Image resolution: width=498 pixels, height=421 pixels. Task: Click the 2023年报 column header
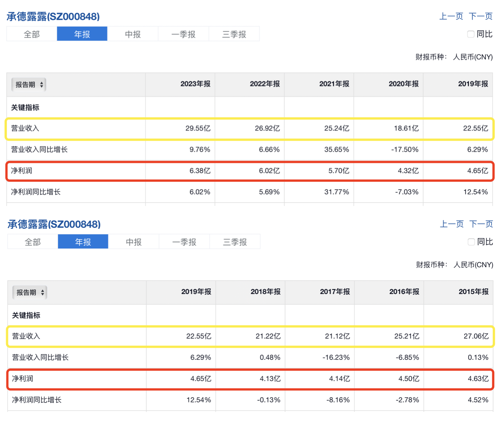[x=195, y=84]
